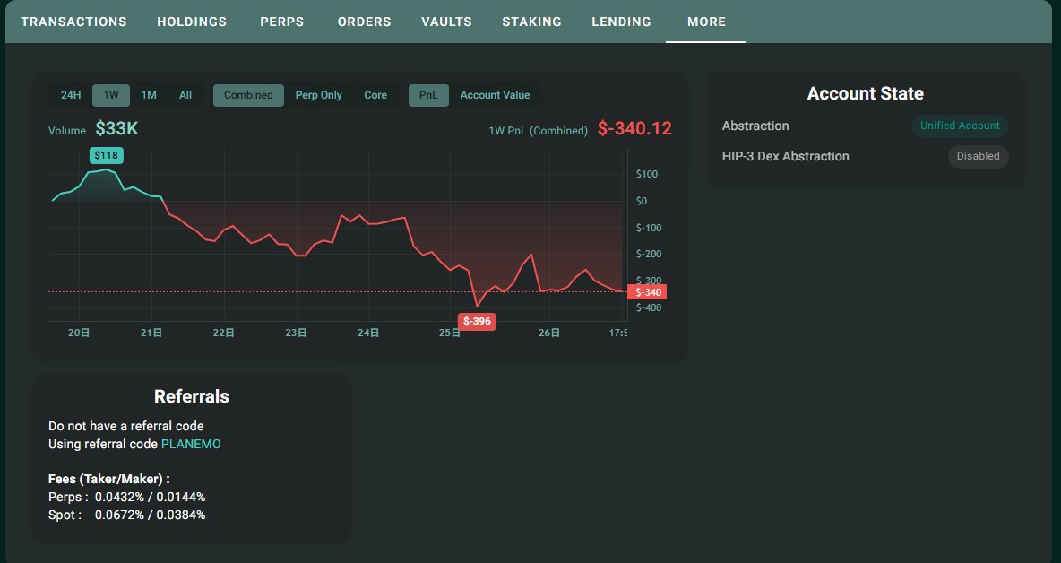Viewport: 1061px width, 563px height.
Task: Click the HIP-3 Dex Abstraction label
Action: coord(786,156)
